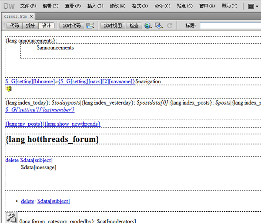Open the 插入(I) menu
Image resolution: width=261 pixels, height=223 pixels.
tap(95, 7)
